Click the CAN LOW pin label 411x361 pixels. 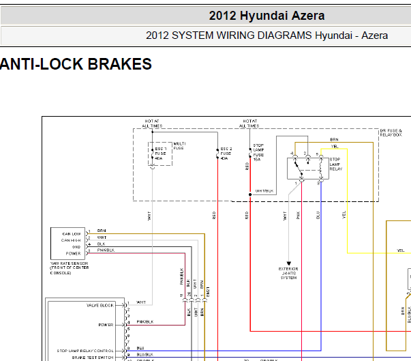click(x=72, y=234)
